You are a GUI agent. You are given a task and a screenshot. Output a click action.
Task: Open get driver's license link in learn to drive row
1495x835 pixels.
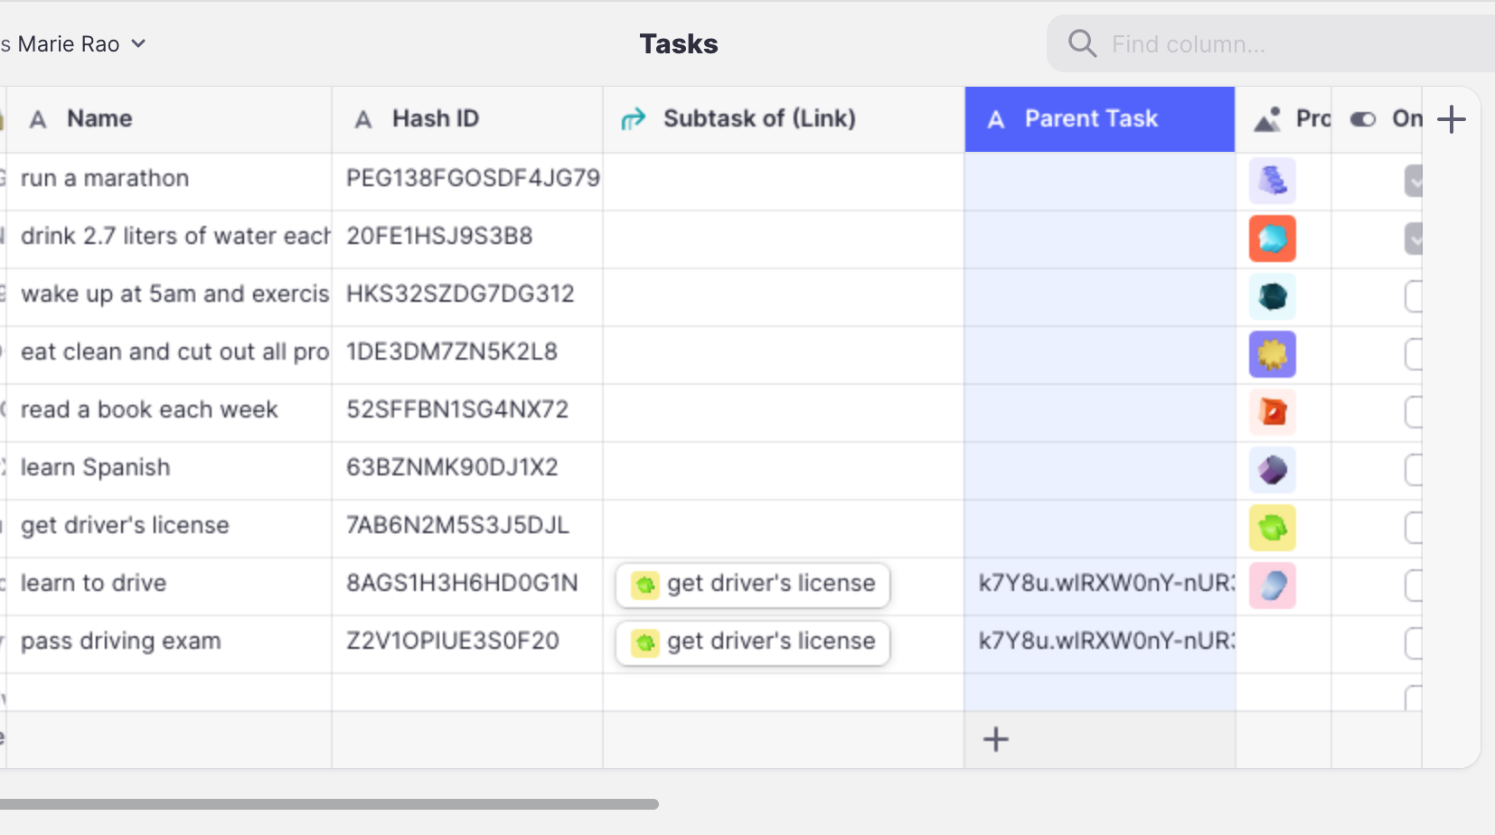(x=753, y=584)
